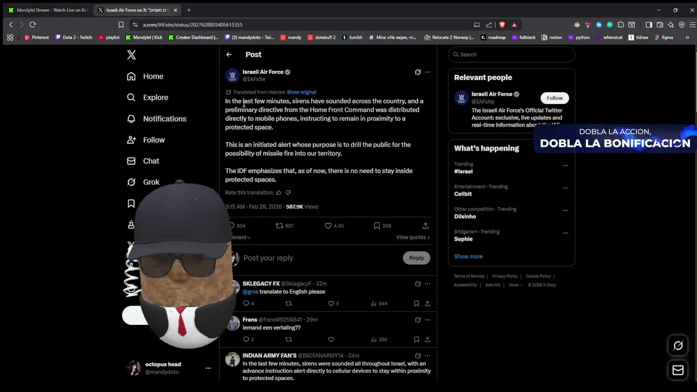Switch to the Mandylel Stream browser tab
The image size is (697, 392).
coord(47,10)
